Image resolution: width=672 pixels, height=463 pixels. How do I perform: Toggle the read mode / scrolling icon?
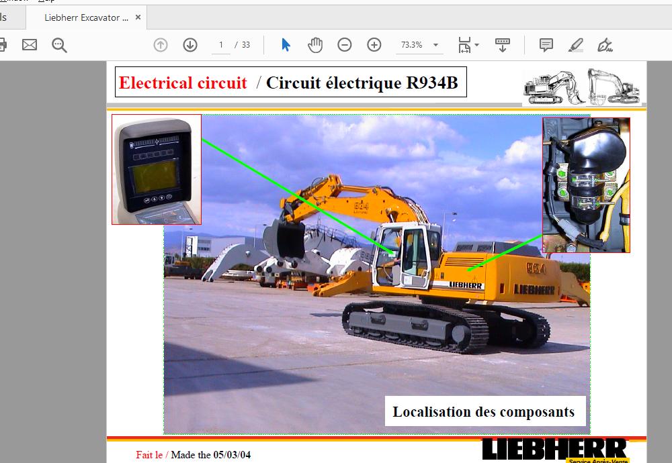coord(502,44)
